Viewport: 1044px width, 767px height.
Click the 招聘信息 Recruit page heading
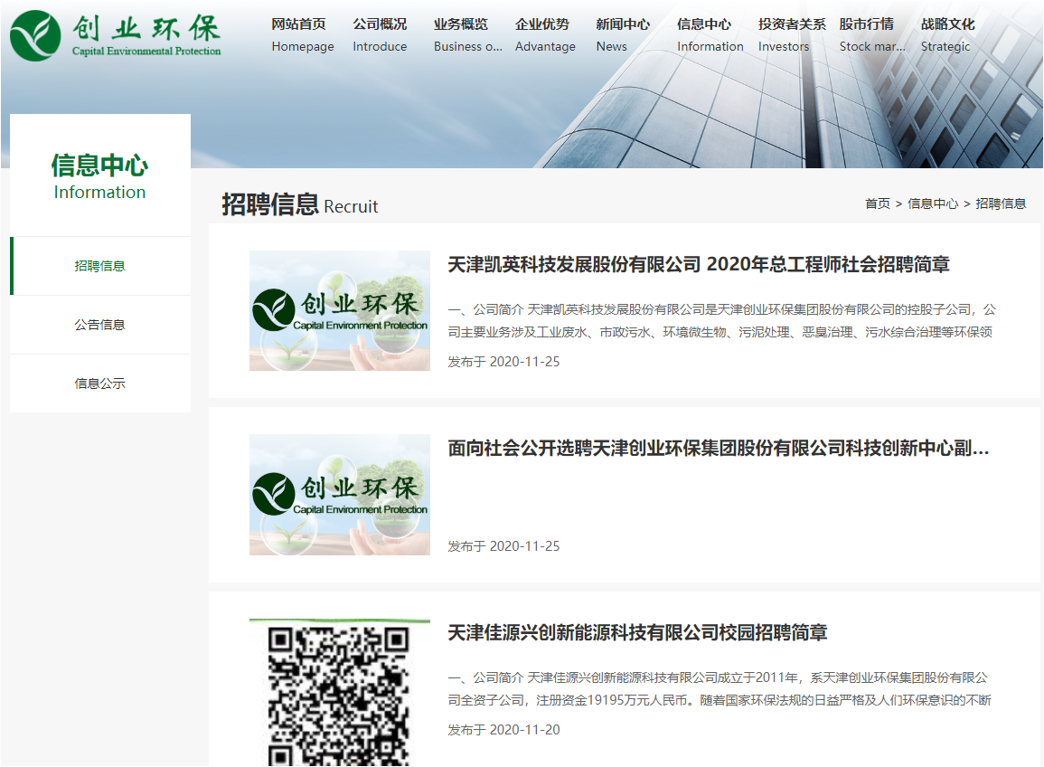pyautogui.click(x=299, y=204)
